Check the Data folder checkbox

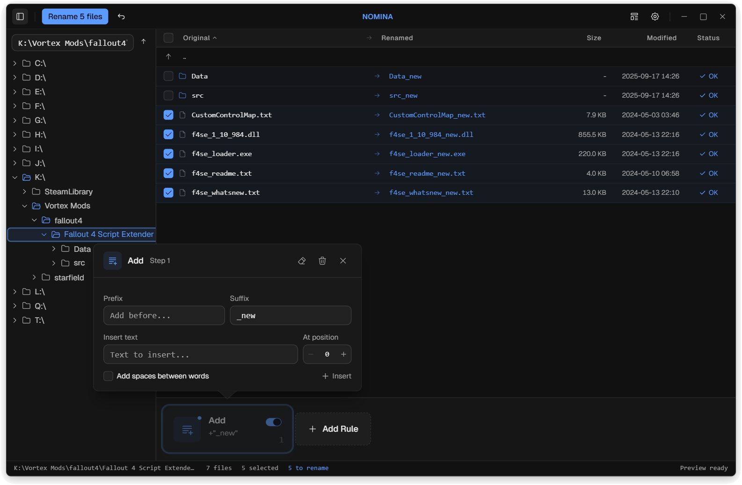(168, 76)
